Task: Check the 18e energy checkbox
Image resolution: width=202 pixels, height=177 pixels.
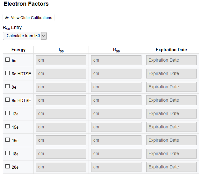Action: click(7, 153)
